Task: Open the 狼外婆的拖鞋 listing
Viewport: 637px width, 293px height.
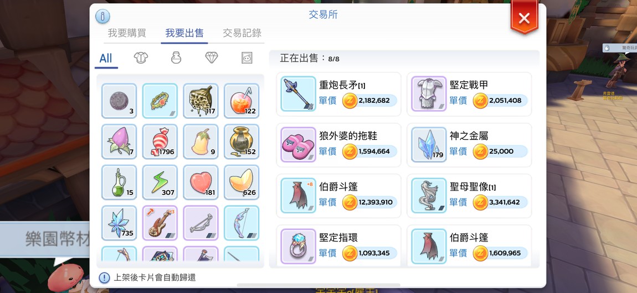Action: click(339, 145)
